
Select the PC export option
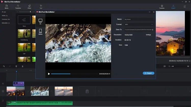40,21
